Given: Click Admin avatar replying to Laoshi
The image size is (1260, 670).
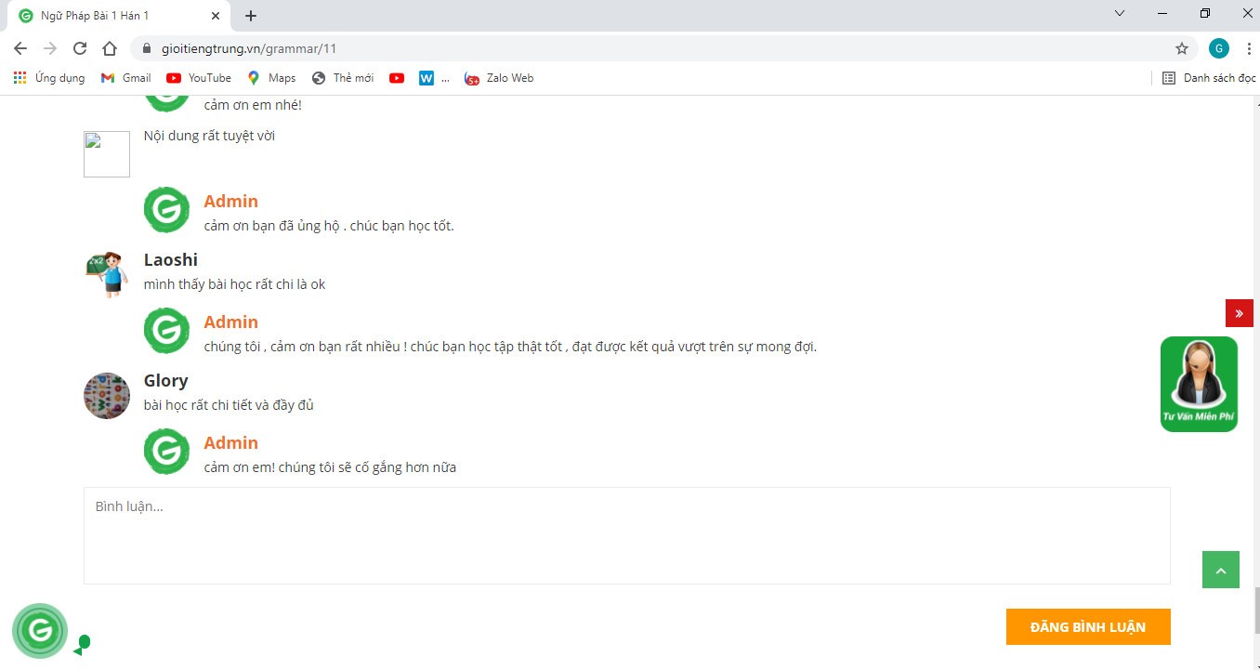Looking at the screenshot, I should point(167,331).
